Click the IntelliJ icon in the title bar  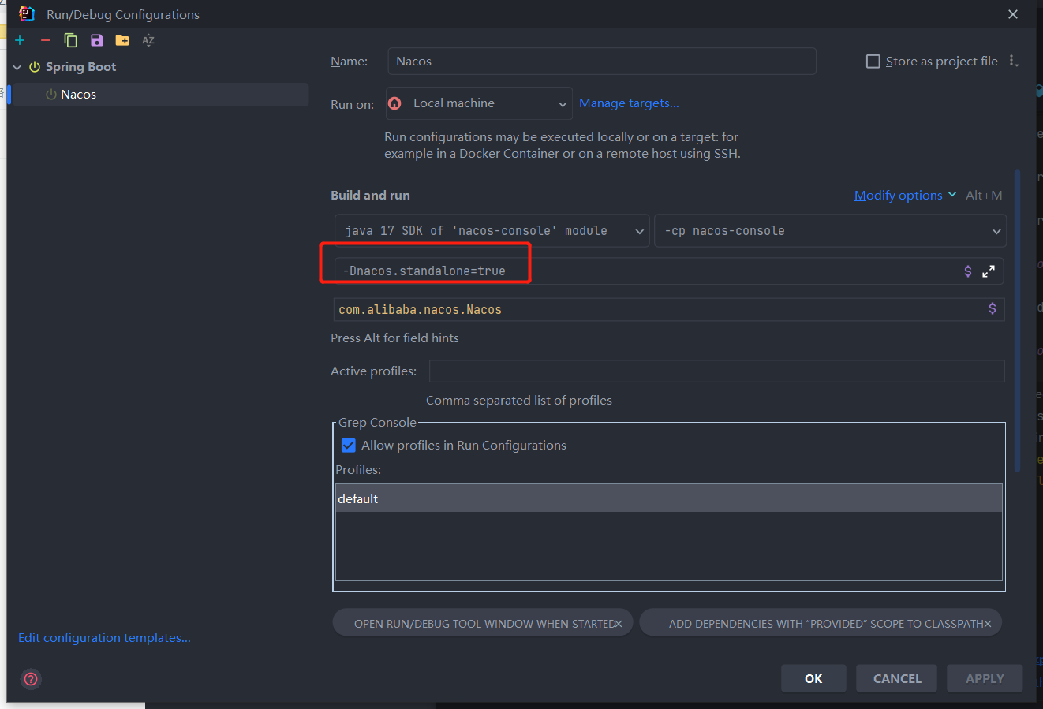(27, 14)
